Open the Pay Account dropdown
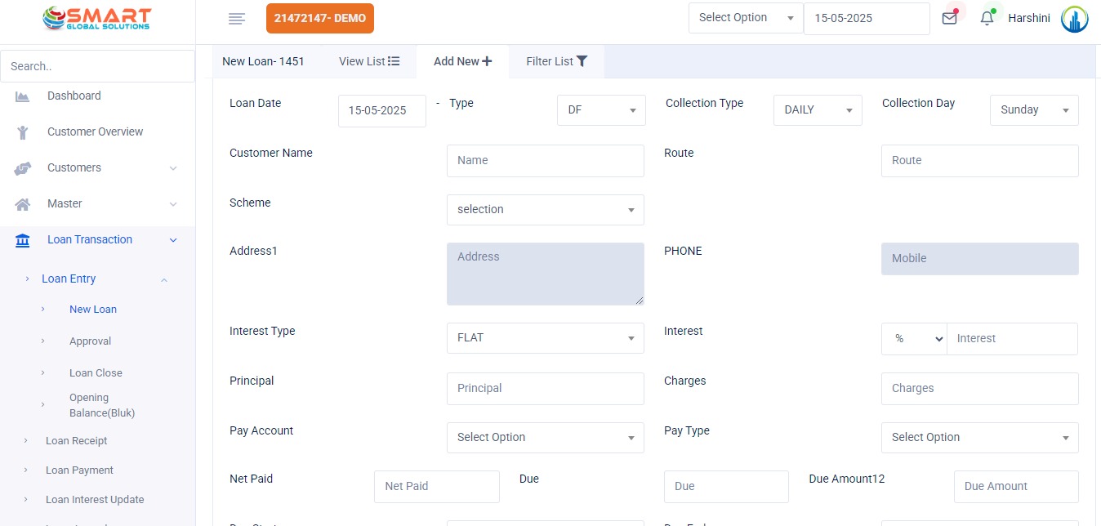Screen dimensions: 1101x526 (546, 438)
